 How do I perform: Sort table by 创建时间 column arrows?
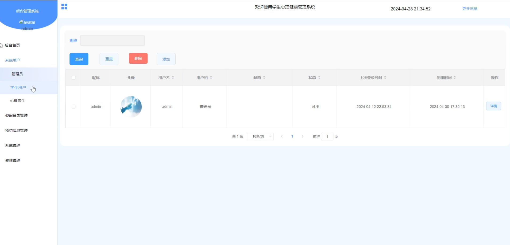click(455, 78)
